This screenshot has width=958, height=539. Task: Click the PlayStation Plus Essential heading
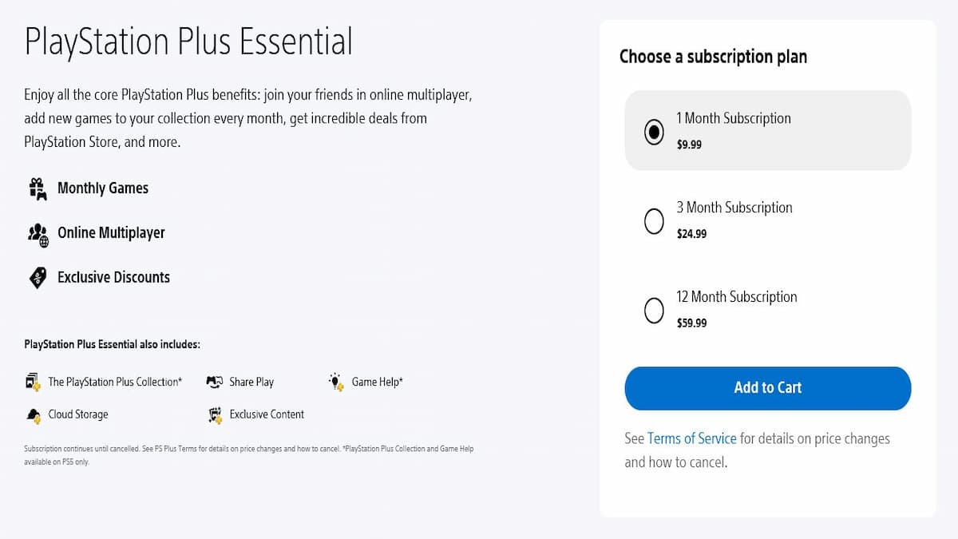tap(188, 42)
